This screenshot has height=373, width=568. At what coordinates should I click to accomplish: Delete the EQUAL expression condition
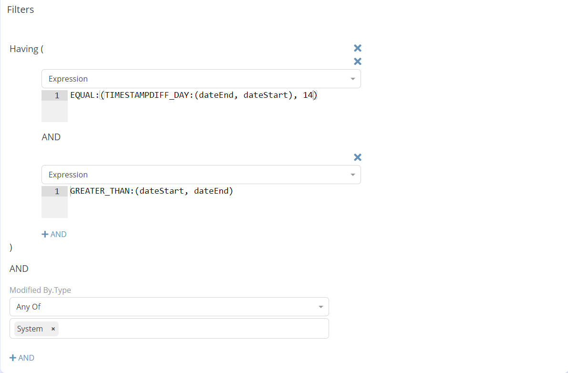pyautogui.click(x=358, y=62)
